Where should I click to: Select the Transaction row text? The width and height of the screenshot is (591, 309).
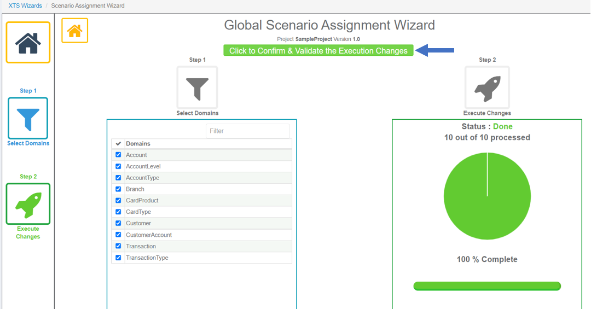coord(141,246)
